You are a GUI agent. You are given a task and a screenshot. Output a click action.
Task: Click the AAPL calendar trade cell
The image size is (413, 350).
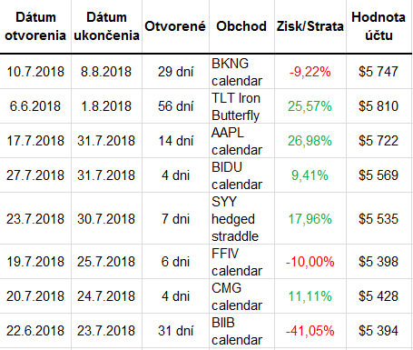[x=241, y=141]
